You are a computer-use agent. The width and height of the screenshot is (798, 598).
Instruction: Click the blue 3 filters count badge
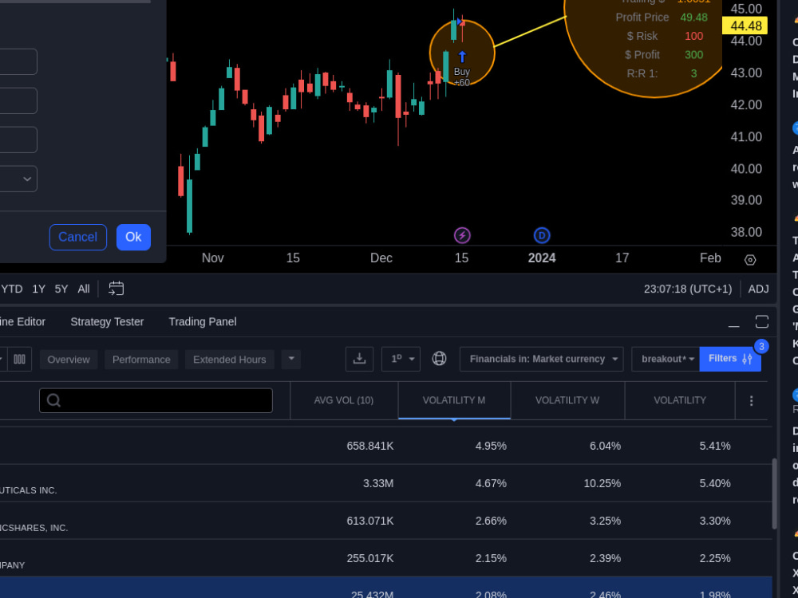pyautogui.click(x=761, y=347)
